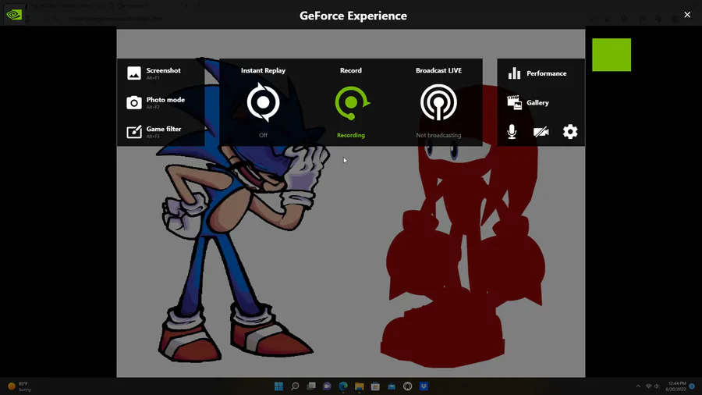Image resolution: width=702 pixels, height=395 pixels.
Task: Click the Broadcast LIVE antenna icon
Action: tap(438, 102)
